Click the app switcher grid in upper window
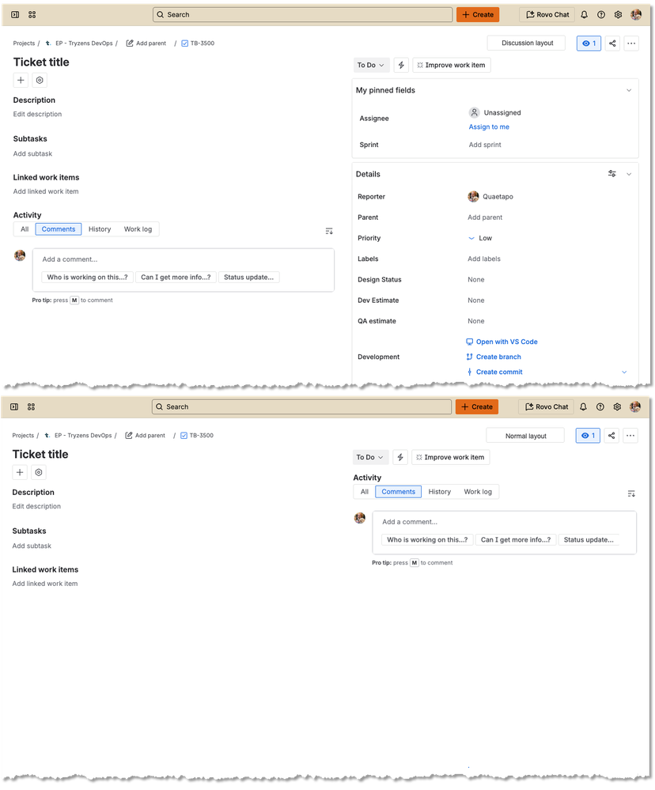 tap(32, 14)
